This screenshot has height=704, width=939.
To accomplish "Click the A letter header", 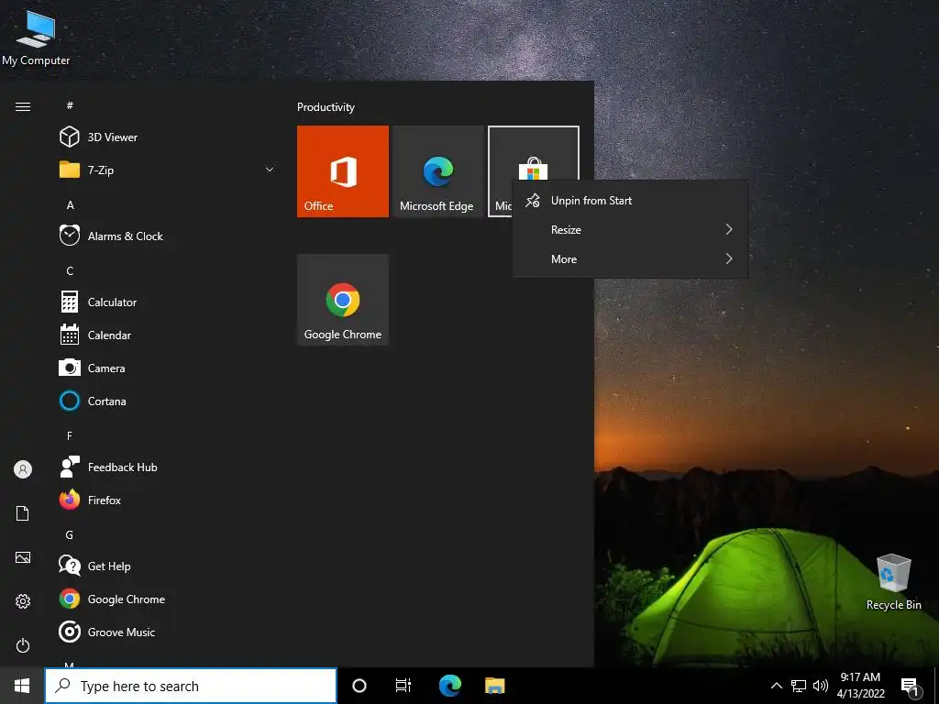I will point(70,204).
